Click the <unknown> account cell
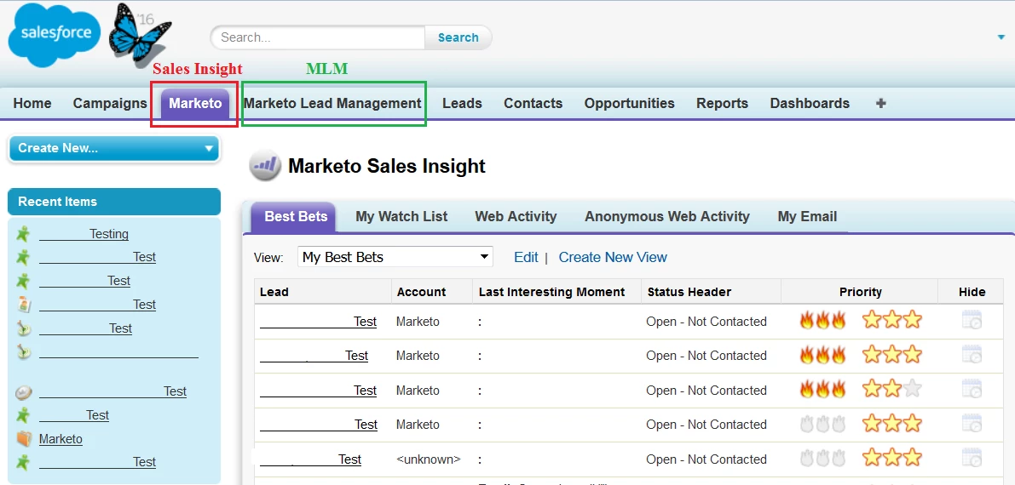The image size is (1015, 485). [429, 459]
